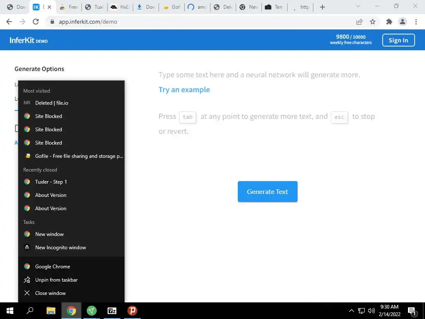Open the third Site Blocked entry
Viewport: 425px width, 319px height.
point(71,143)
